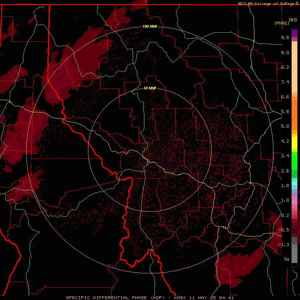Image resolution: width=300 pixels, height=300 pixels.
Task: Click the 6.6 legend value
Action: [285, 97]
